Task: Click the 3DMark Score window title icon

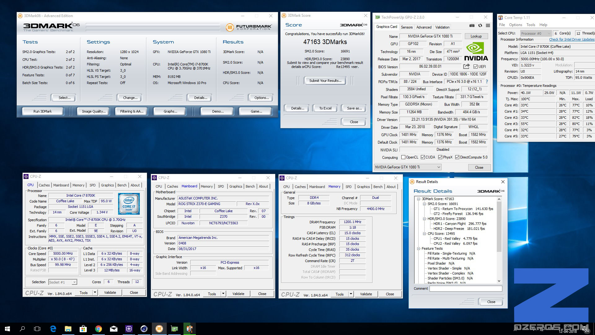Action: coord(284,16)
